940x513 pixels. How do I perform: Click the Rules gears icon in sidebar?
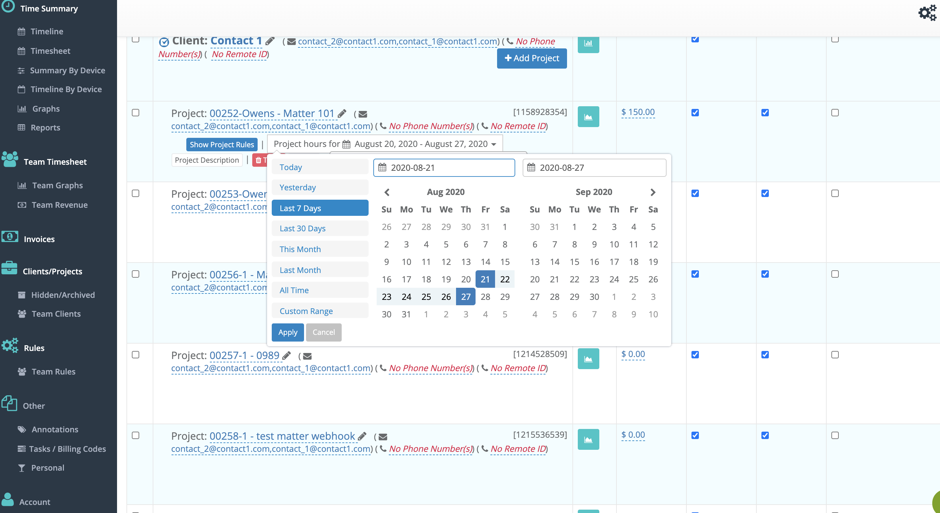click(9, 345)
